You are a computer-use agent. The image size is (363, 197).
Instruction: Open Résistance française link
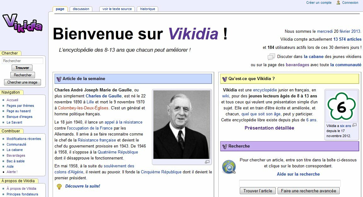pos(97,140)
